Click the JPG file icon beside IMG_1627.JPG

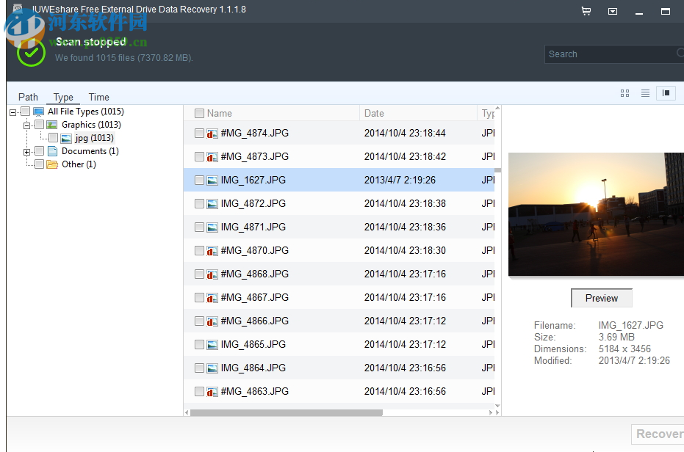pyautogui.click(x=214, y=180)
